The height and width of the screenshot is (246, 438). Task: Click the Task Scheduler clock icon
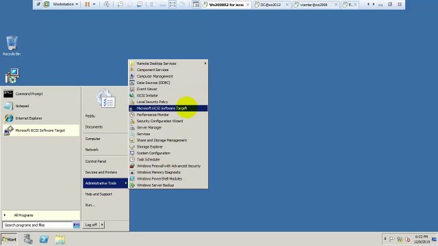coord(132,159)
